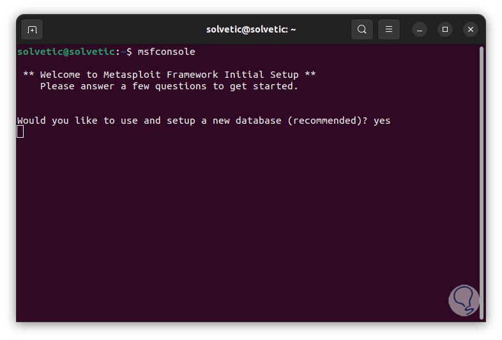Click the search magnifier icon
Viewport: 502px width, 340px height.
tap(362, 29)
